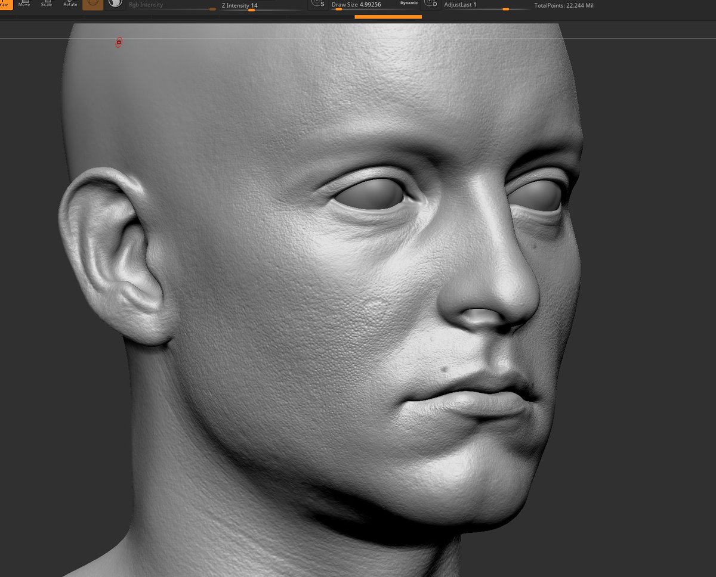The image size is (716, 577).
Task: Click the TotalPoints 22.244 Mil readout
Action: pos(563,5)
